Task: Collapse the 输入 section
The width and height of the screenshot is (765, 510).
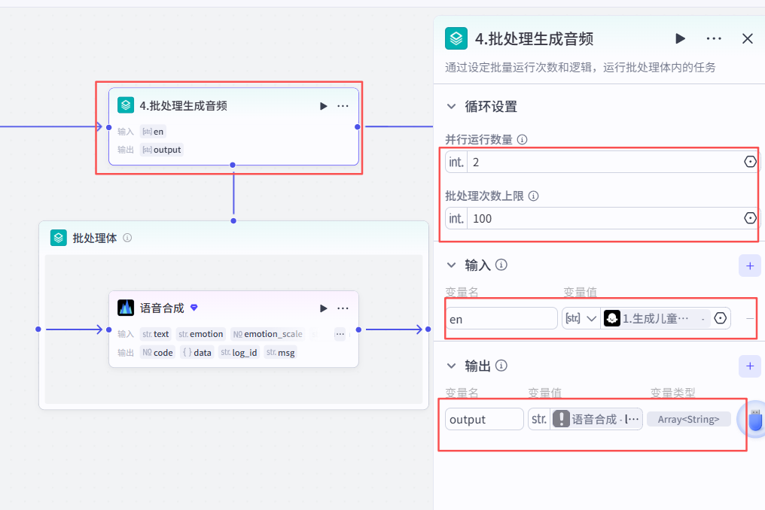Action: (450, 266)
